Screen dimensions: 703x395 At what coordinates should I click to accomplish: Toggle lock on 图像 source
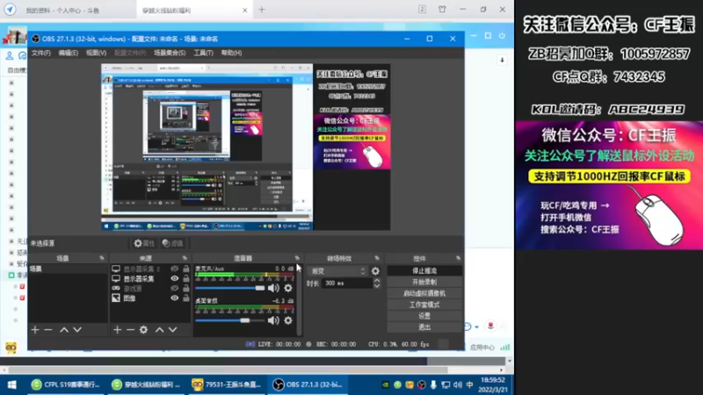click(x=186, y=298)
